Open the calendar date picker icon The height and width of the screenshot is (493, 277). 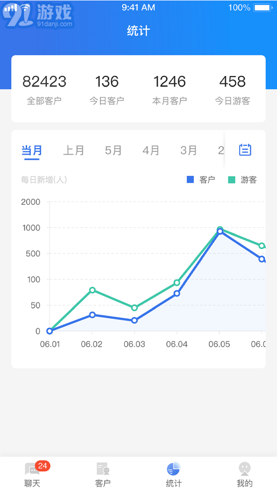click(x=245, y=150)
